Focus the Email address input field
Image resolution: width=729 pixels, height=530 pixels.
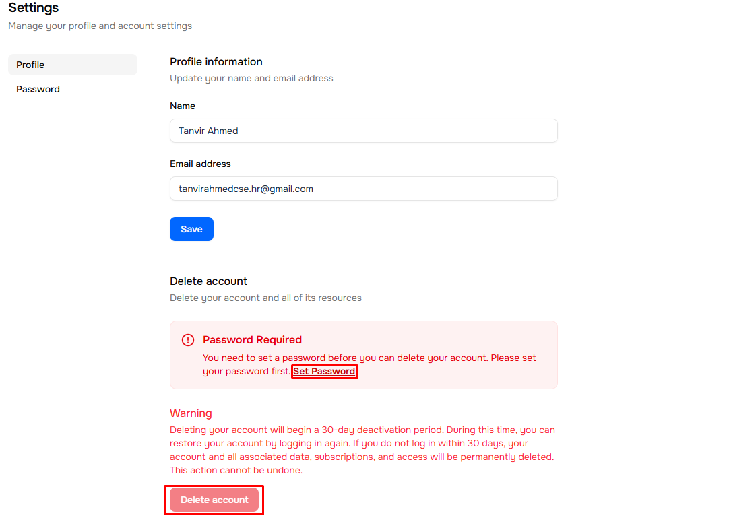pyautogui.click(x=363, y=189)
